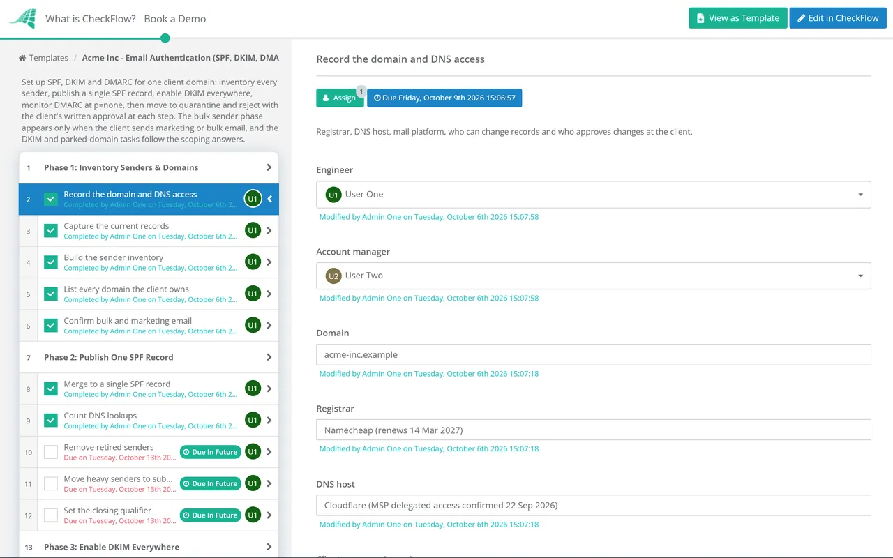Screen dimensions: 893x558
Task: Open the Account manager user dropdown
Action: [594, 276]
